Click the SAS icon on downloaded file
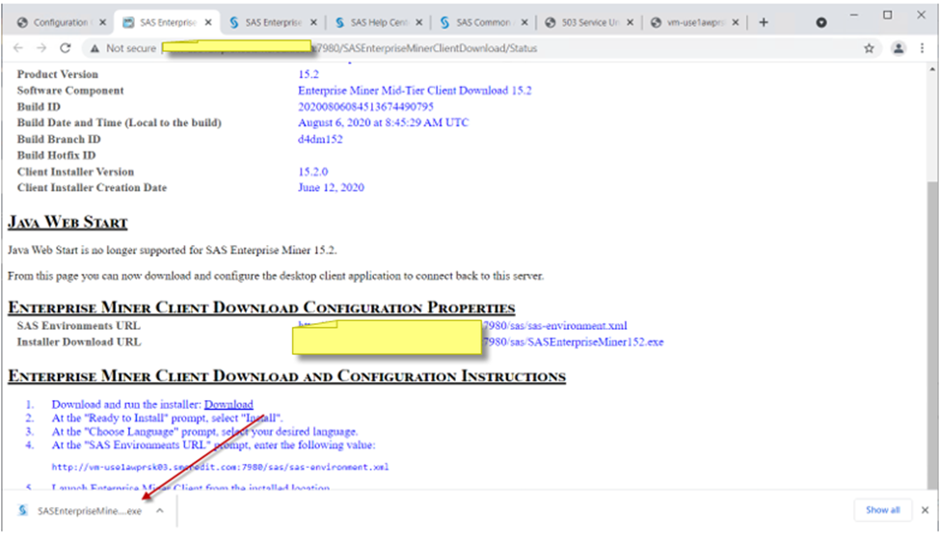 coord(23,510)
